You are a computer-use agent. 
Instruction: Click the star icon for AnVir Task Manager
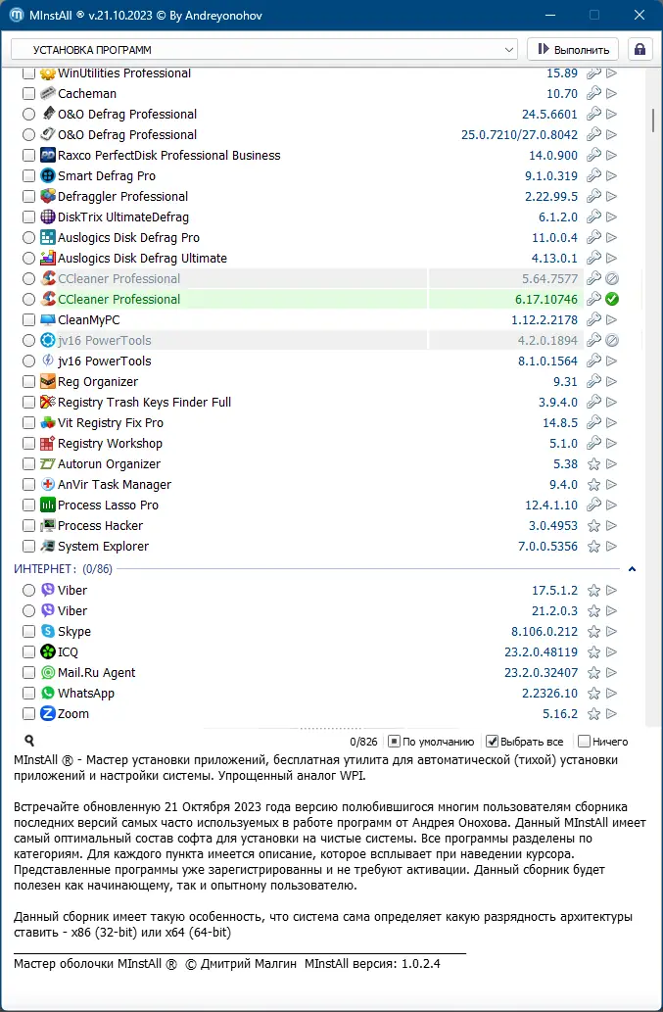pos(594,485)
